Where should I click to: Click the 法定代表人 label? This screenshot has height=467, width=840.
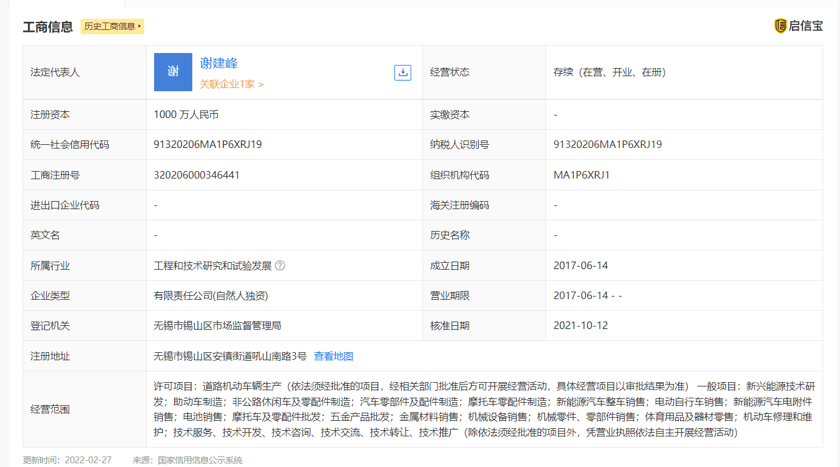(55, 72)
